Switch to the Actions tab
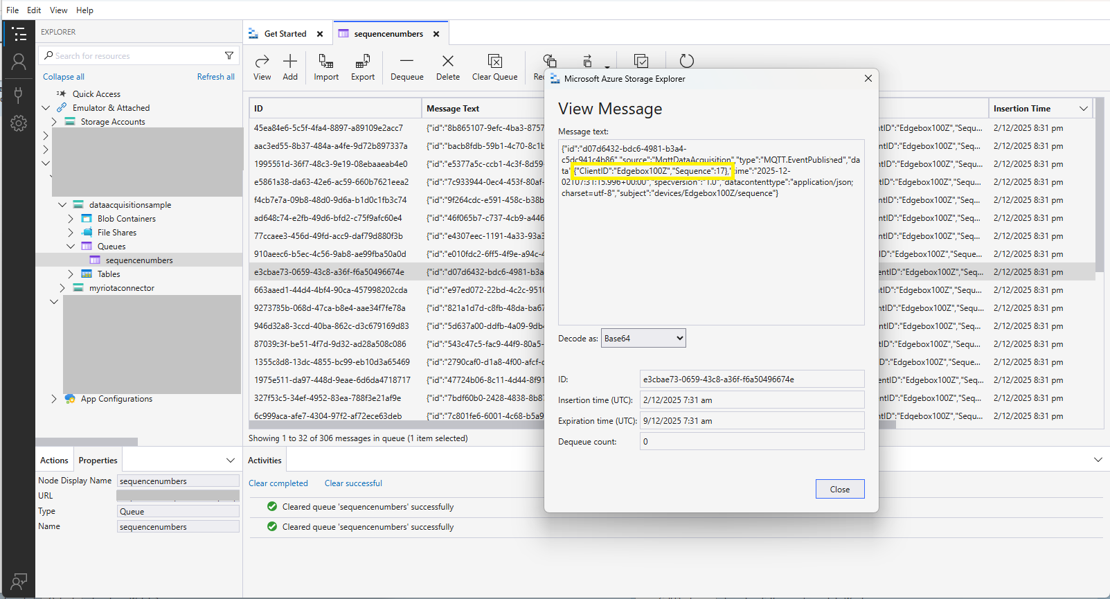 click(54, 461)
